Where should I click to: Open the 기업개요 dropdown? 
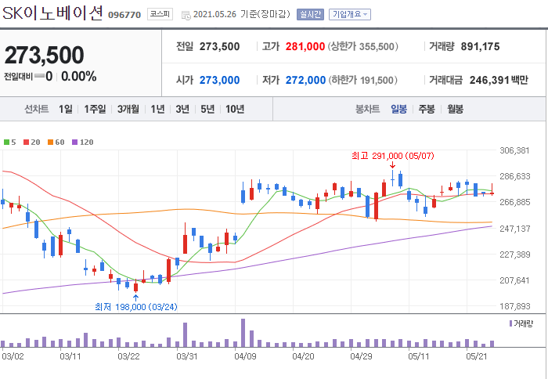click(x=350, y=14)
